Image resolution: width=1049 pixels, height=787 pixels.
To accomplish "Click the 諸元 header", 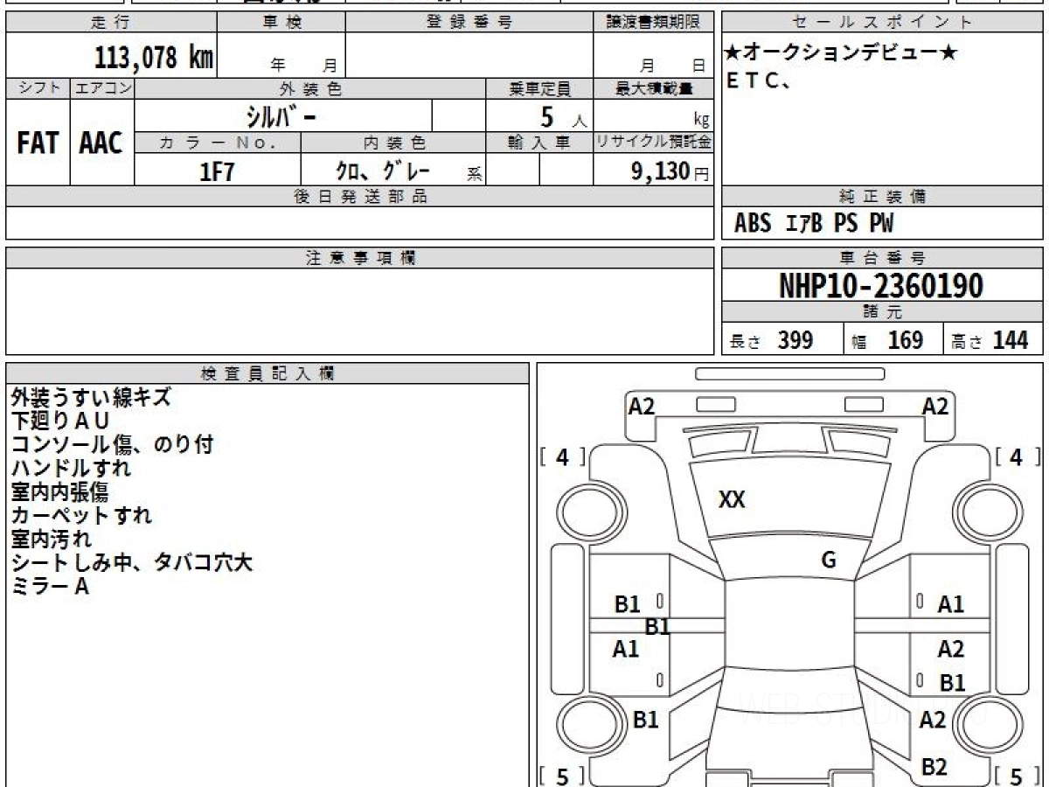I will pyautogui.click(x=883, y=312).
